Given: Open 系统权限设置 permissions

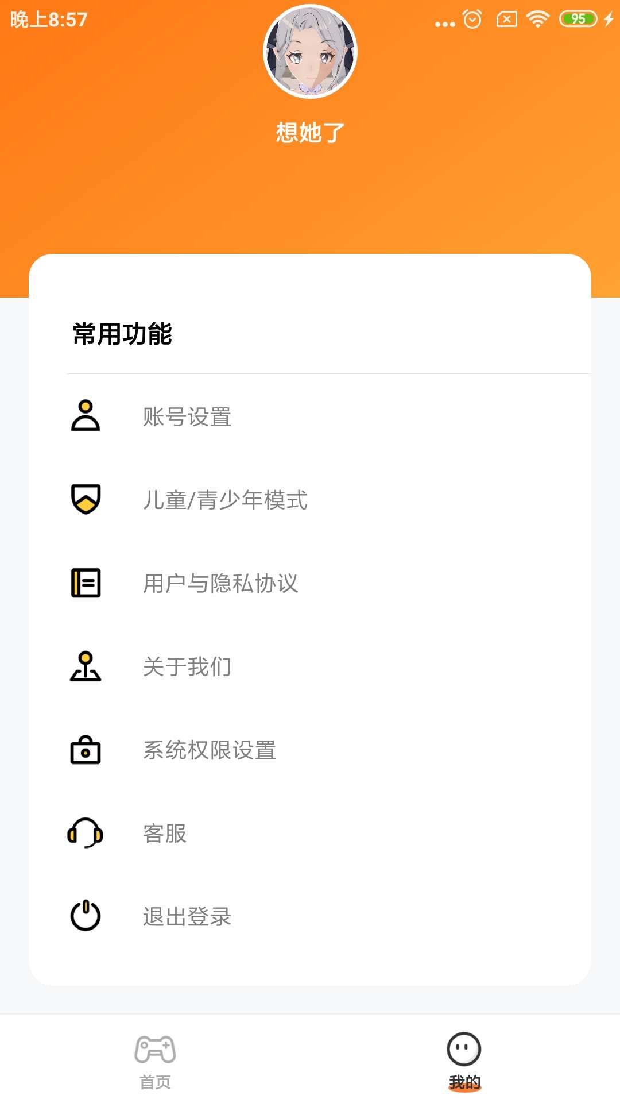Looking at the screenshot, I should 210,750.
